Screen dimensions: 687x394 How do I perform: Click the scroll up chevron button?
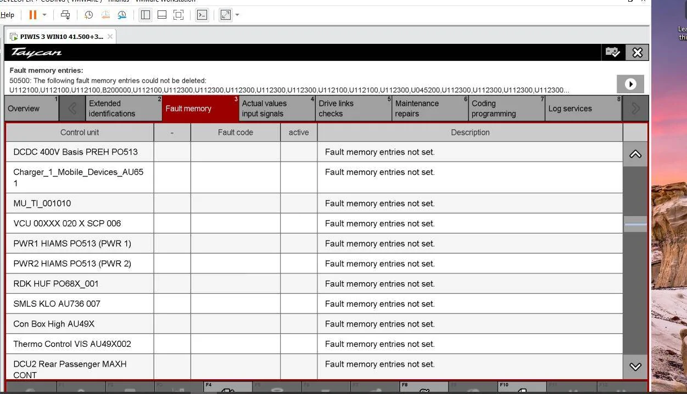635,155
